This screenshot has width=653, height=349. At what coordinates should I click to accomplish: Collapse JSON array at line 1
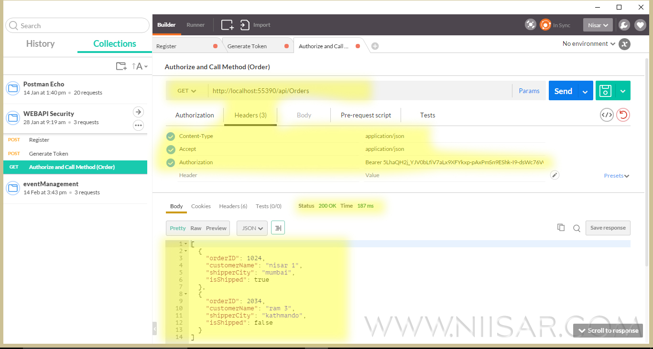click(186, 244)
